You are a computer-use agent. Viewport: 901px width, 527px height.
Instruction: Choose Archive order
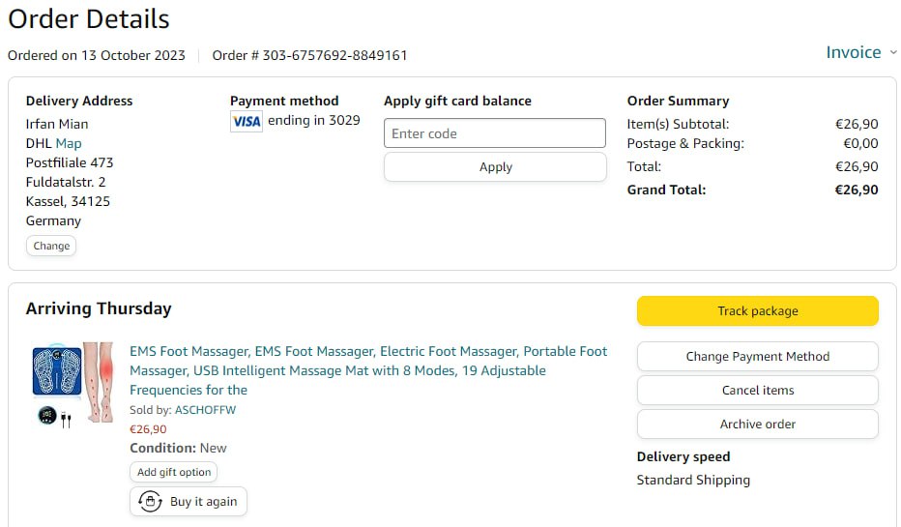(x=757, y=424)
